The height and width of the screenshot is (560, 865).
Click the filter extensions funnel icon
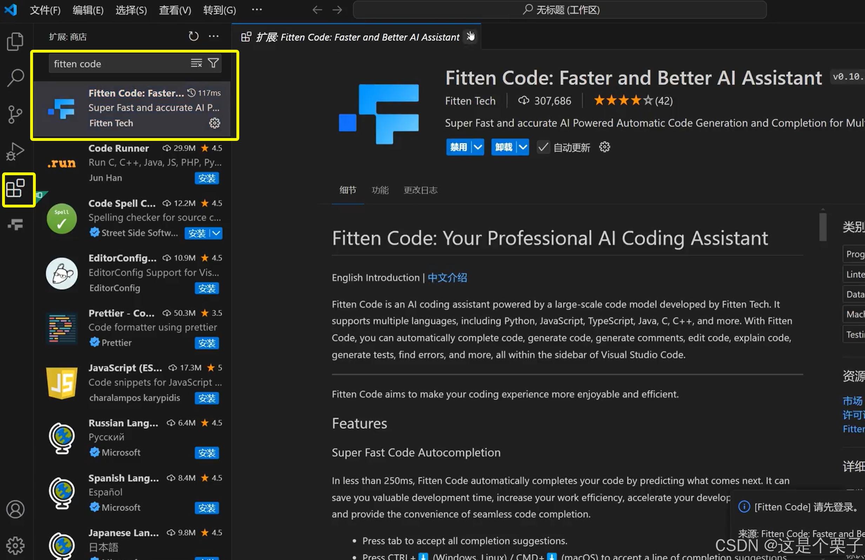[213, 63]
